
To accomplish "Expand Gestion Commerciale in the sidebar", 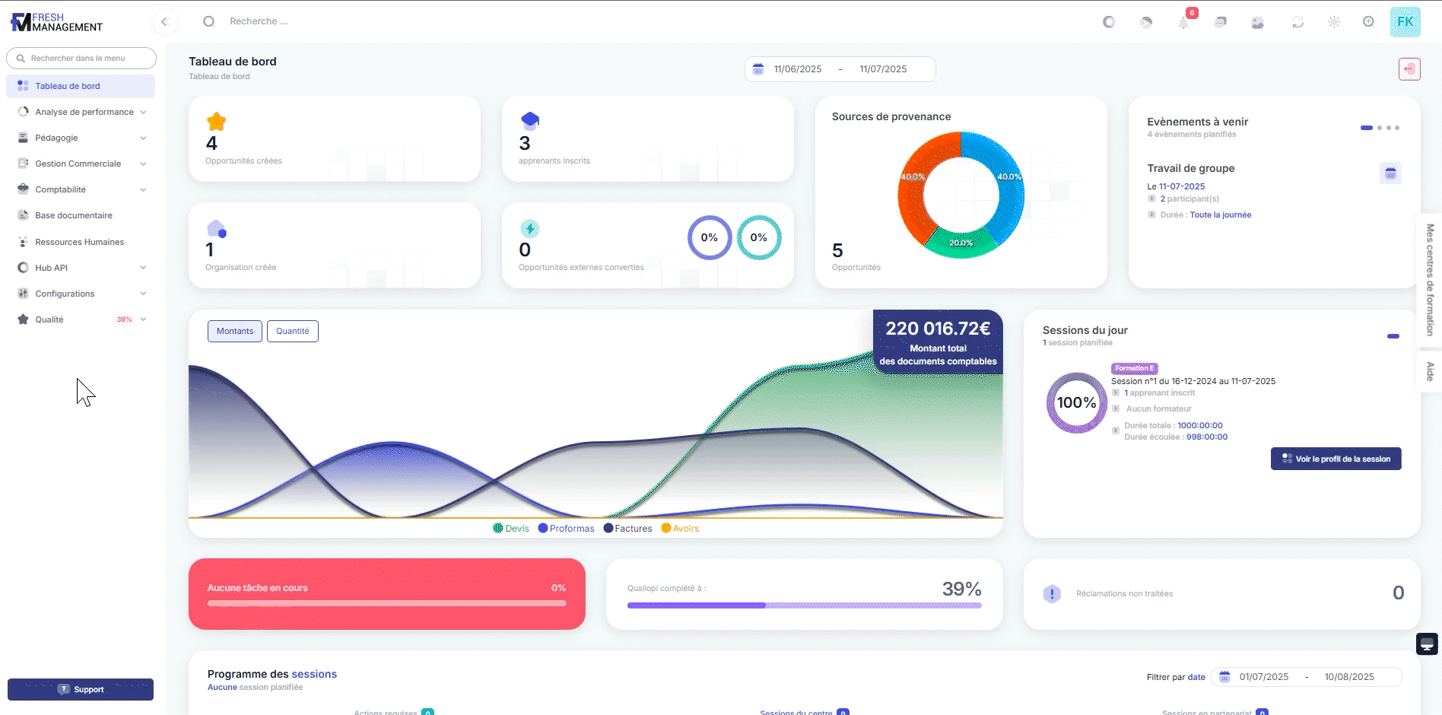I will pos(81,164).
